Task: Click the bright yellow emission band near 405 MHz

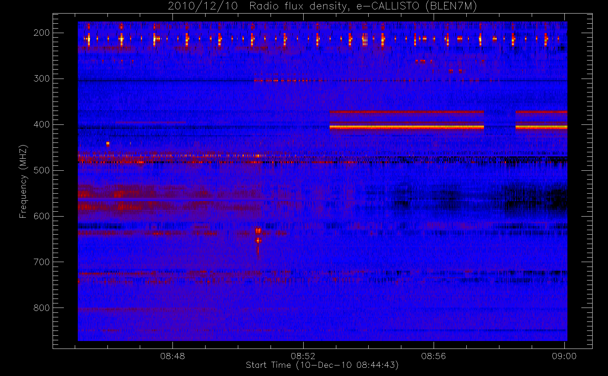Action: (x=407, y=127)
